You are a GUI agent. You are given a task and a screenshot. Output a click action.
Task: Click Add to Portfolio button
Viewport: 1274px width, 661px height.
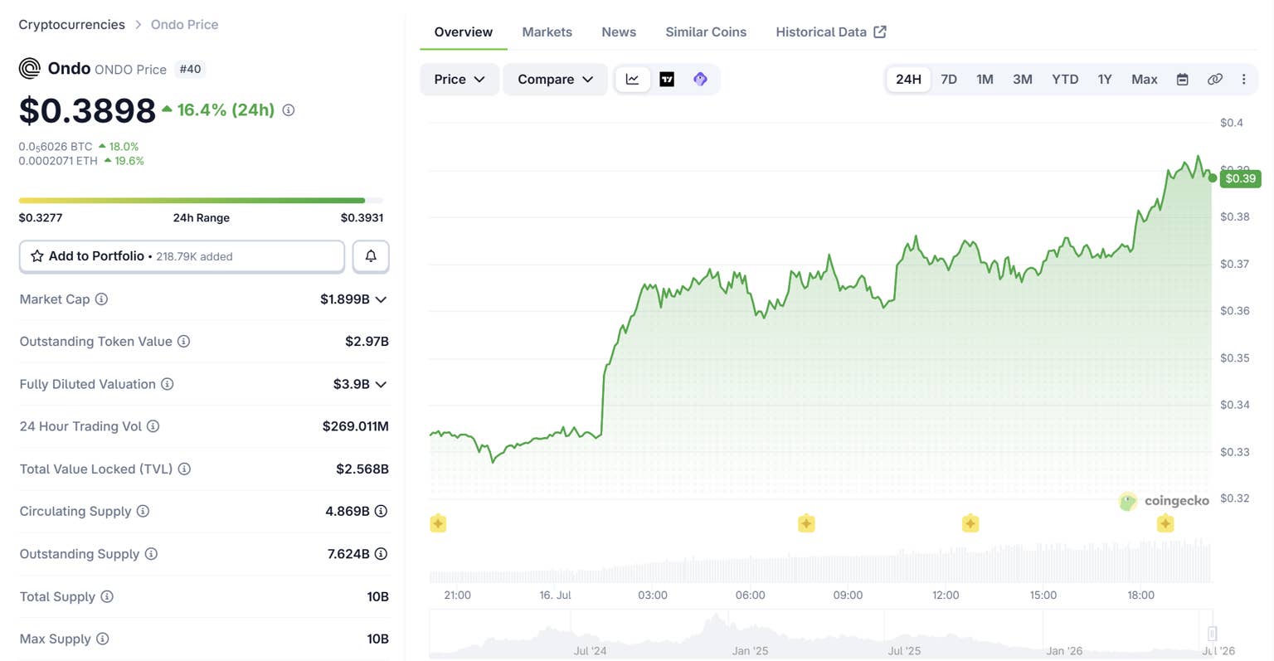click(182, 256)
